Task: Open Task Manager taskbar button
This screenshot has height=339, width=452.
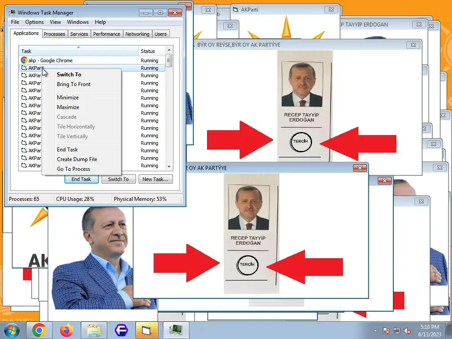Action: pyautogui.click(x=176, y=330)
